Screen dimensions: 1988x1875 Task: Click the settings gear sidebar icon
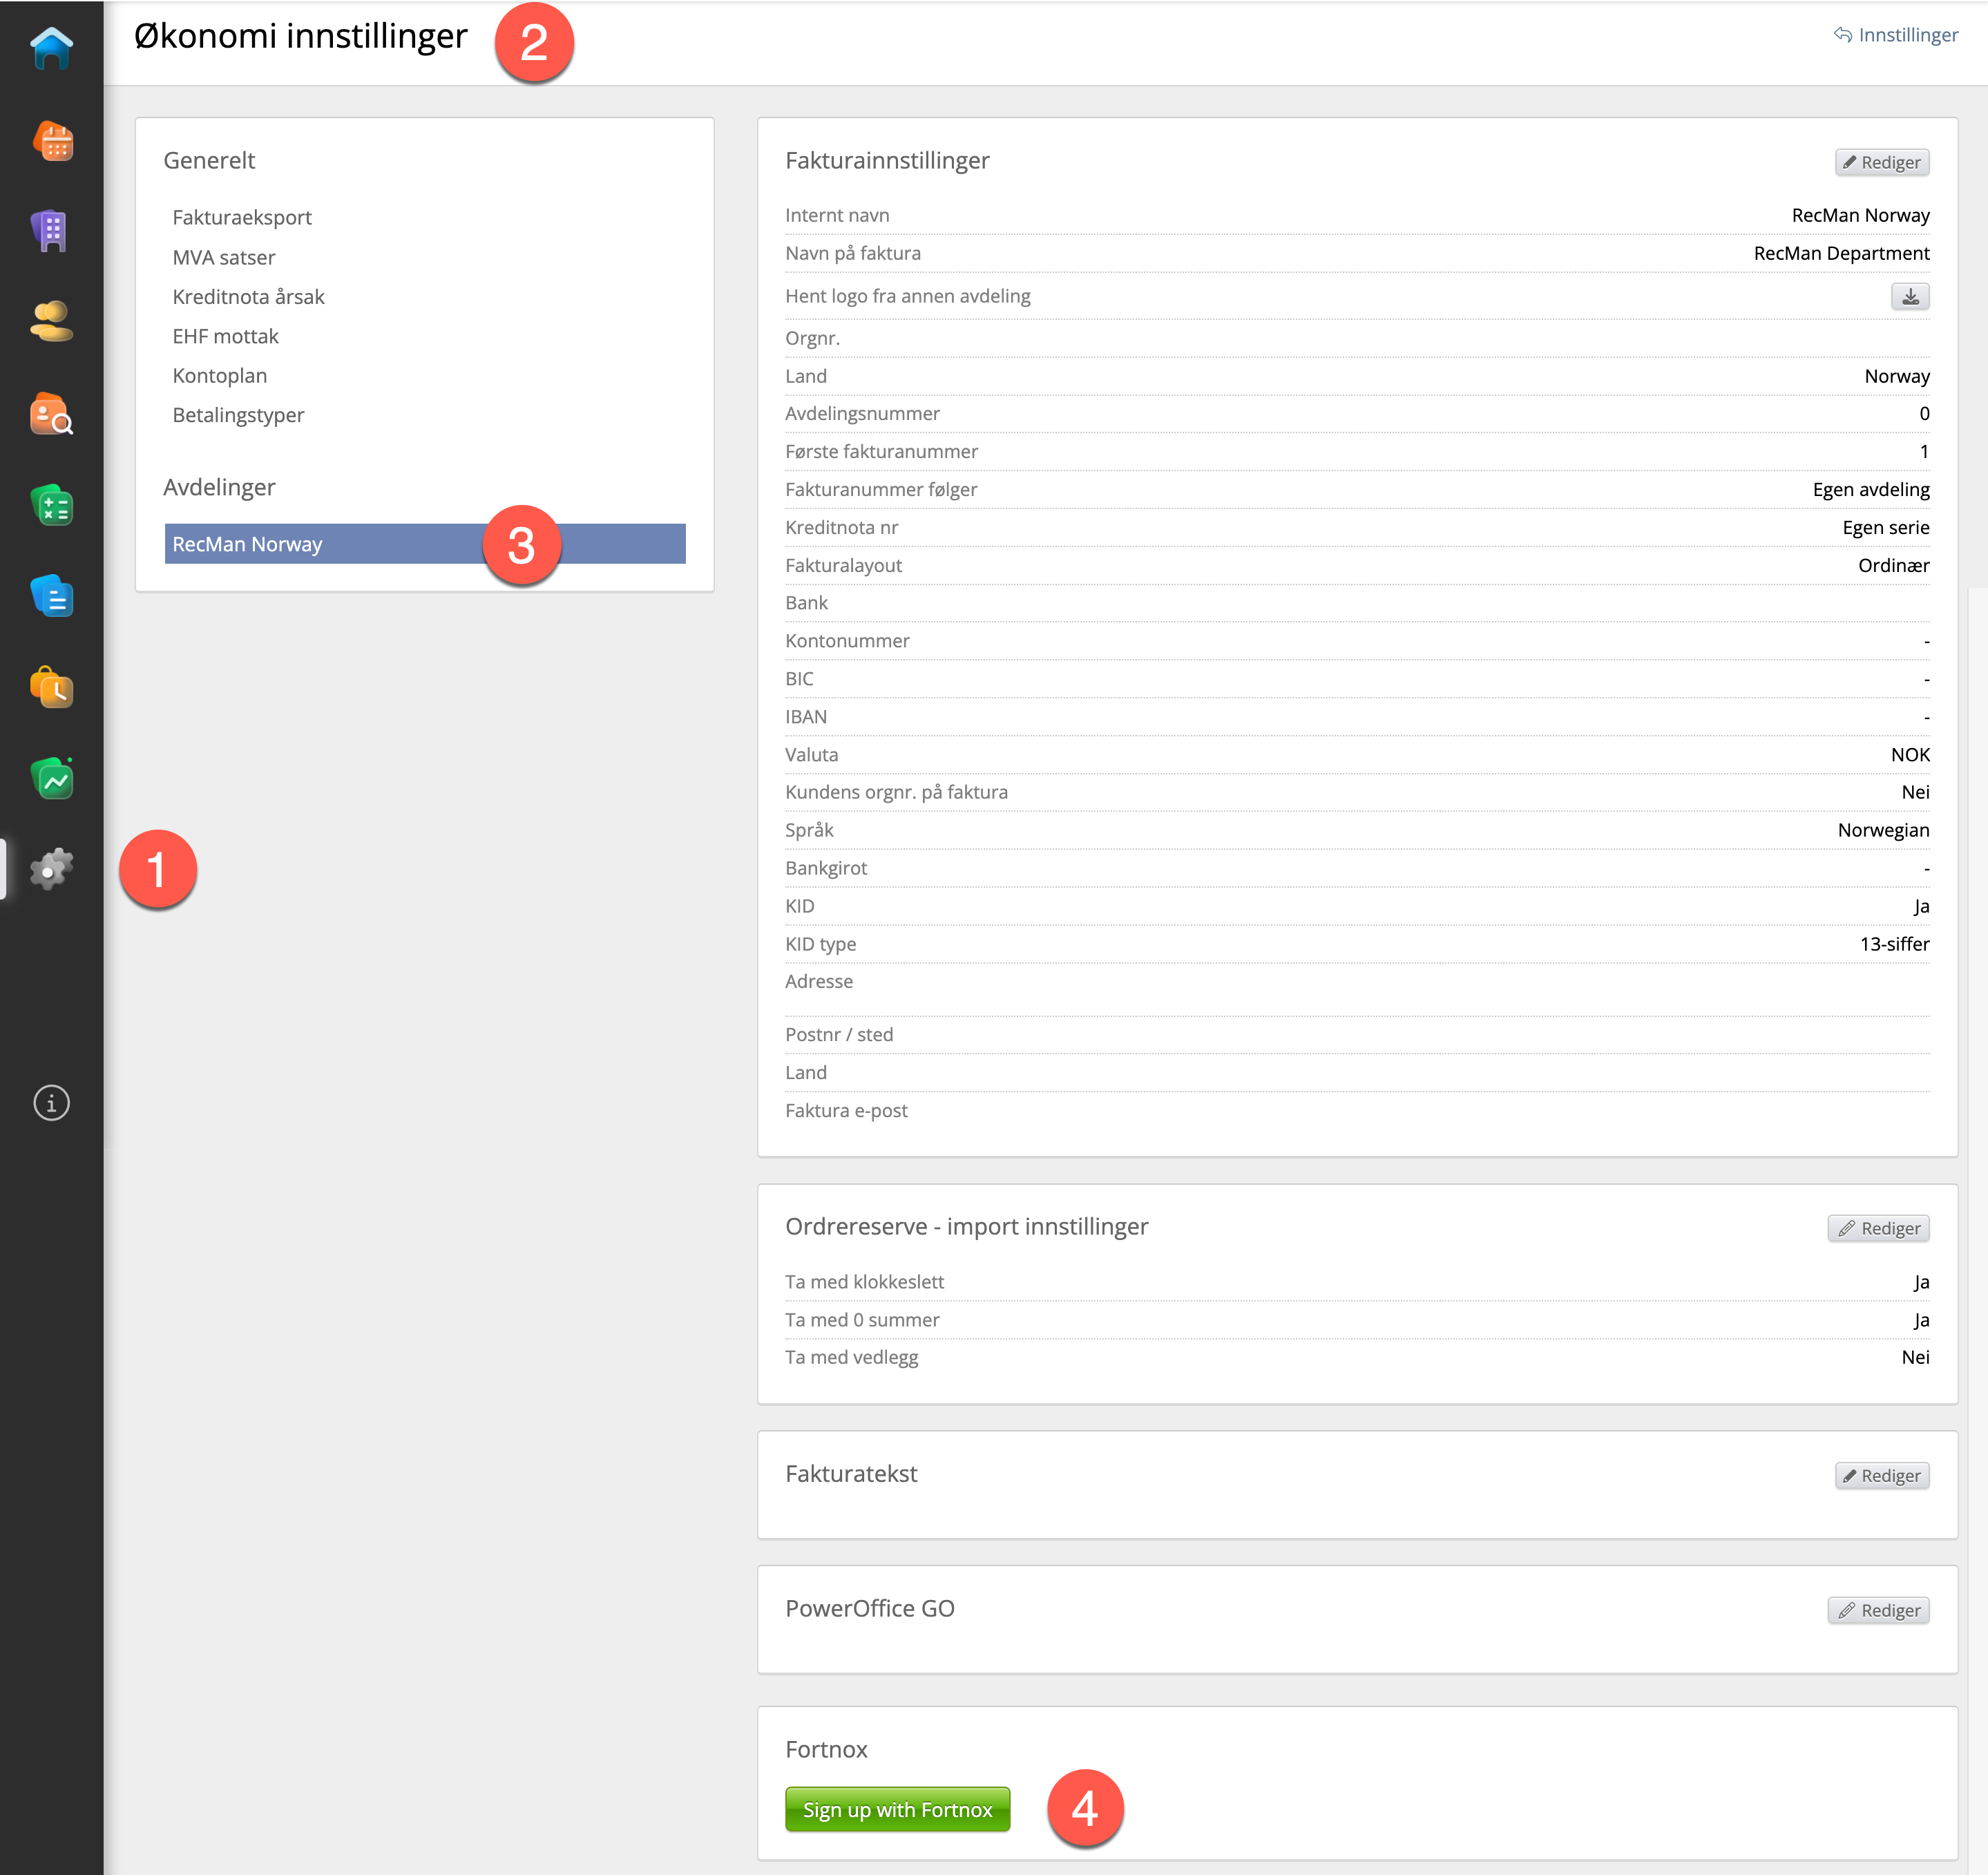tap(51, 869)
